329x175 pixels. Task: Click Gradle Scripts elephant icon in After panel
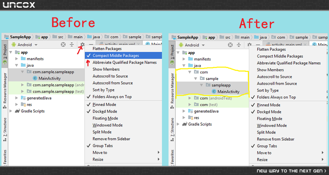click(185, 124)
